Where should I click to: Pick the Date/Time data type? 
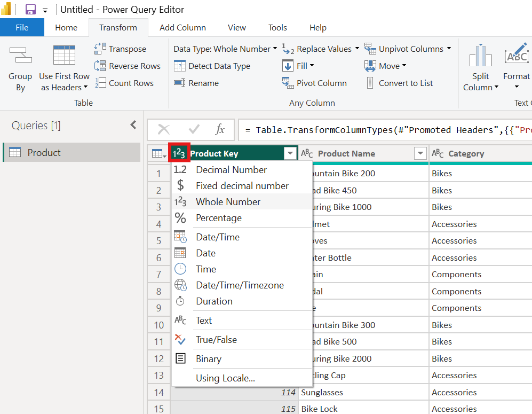coord(242,237)
